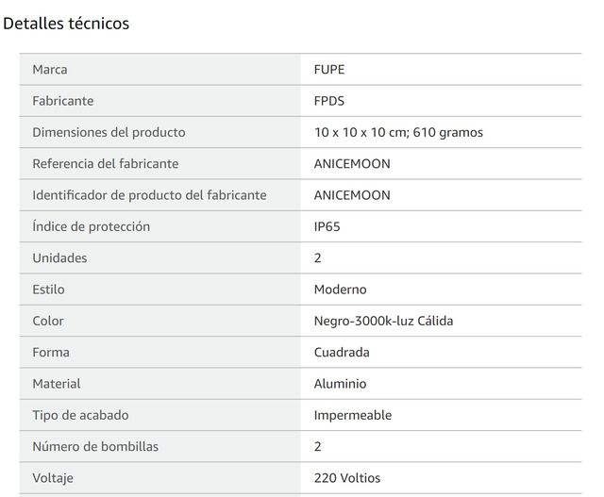The height and width of the screenshot is (497, 604).
Task: Click Número de bombillas label
Action: coord(95,447)
